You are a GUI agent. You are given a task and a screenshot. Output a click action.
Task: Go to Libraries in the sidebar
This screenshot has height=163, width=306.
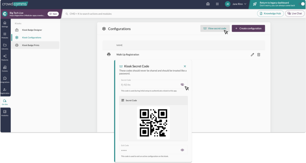5,46
